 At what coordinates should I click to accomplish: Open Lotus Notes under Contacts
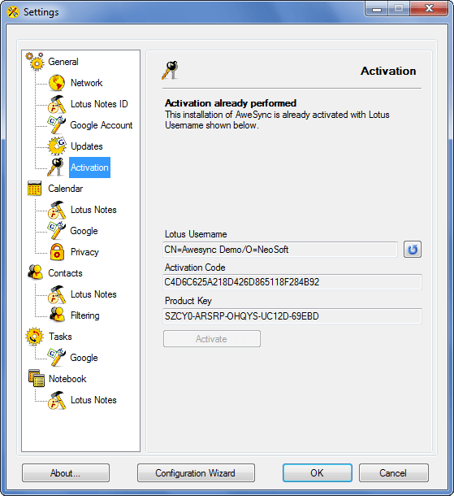93,294
